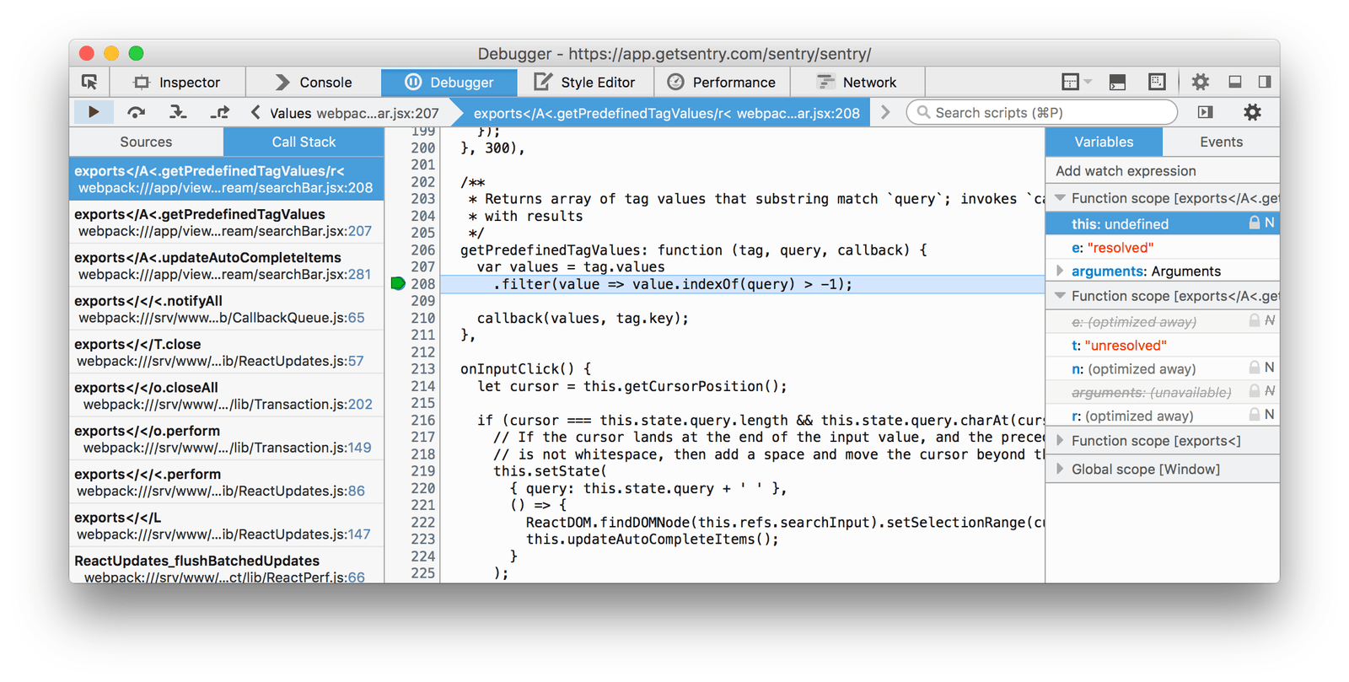Screen dimensions: 1349x682
Task: Toggle the breakpoint marker on line 208
Action: 398,283
